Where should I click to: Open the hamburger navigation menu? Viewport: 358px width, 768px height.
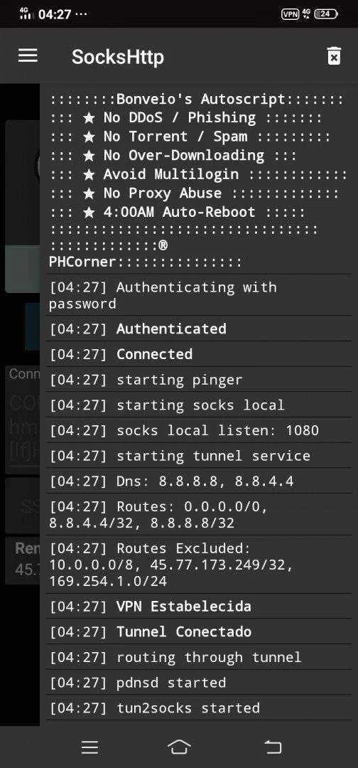pyautogui.click(x=28, y=55)
